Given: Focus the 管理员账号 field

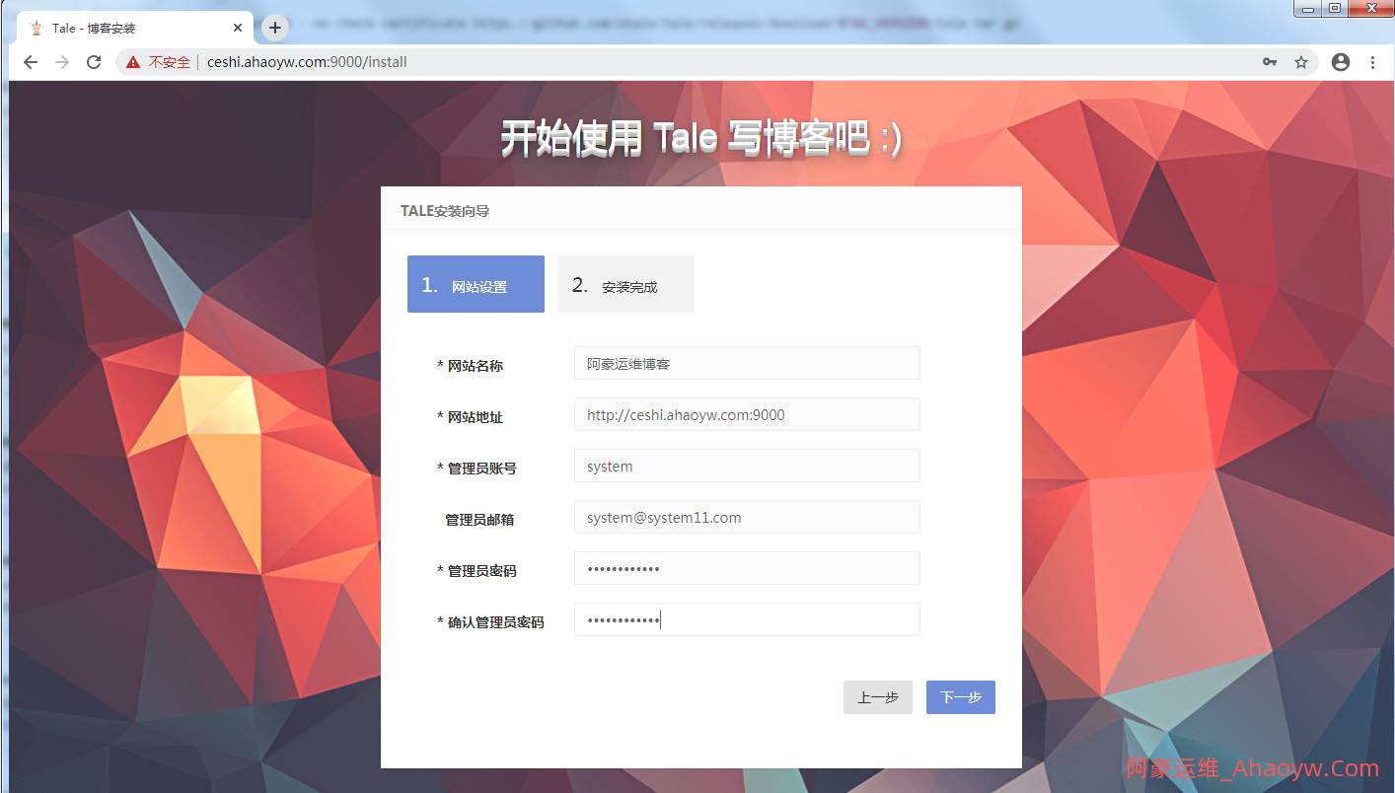Looking at the screenshot, I should (747, 466).
